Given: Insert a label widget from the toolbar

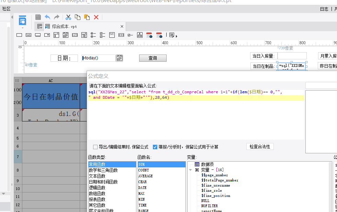Looking at the screenshot, I should click(29, 35).
